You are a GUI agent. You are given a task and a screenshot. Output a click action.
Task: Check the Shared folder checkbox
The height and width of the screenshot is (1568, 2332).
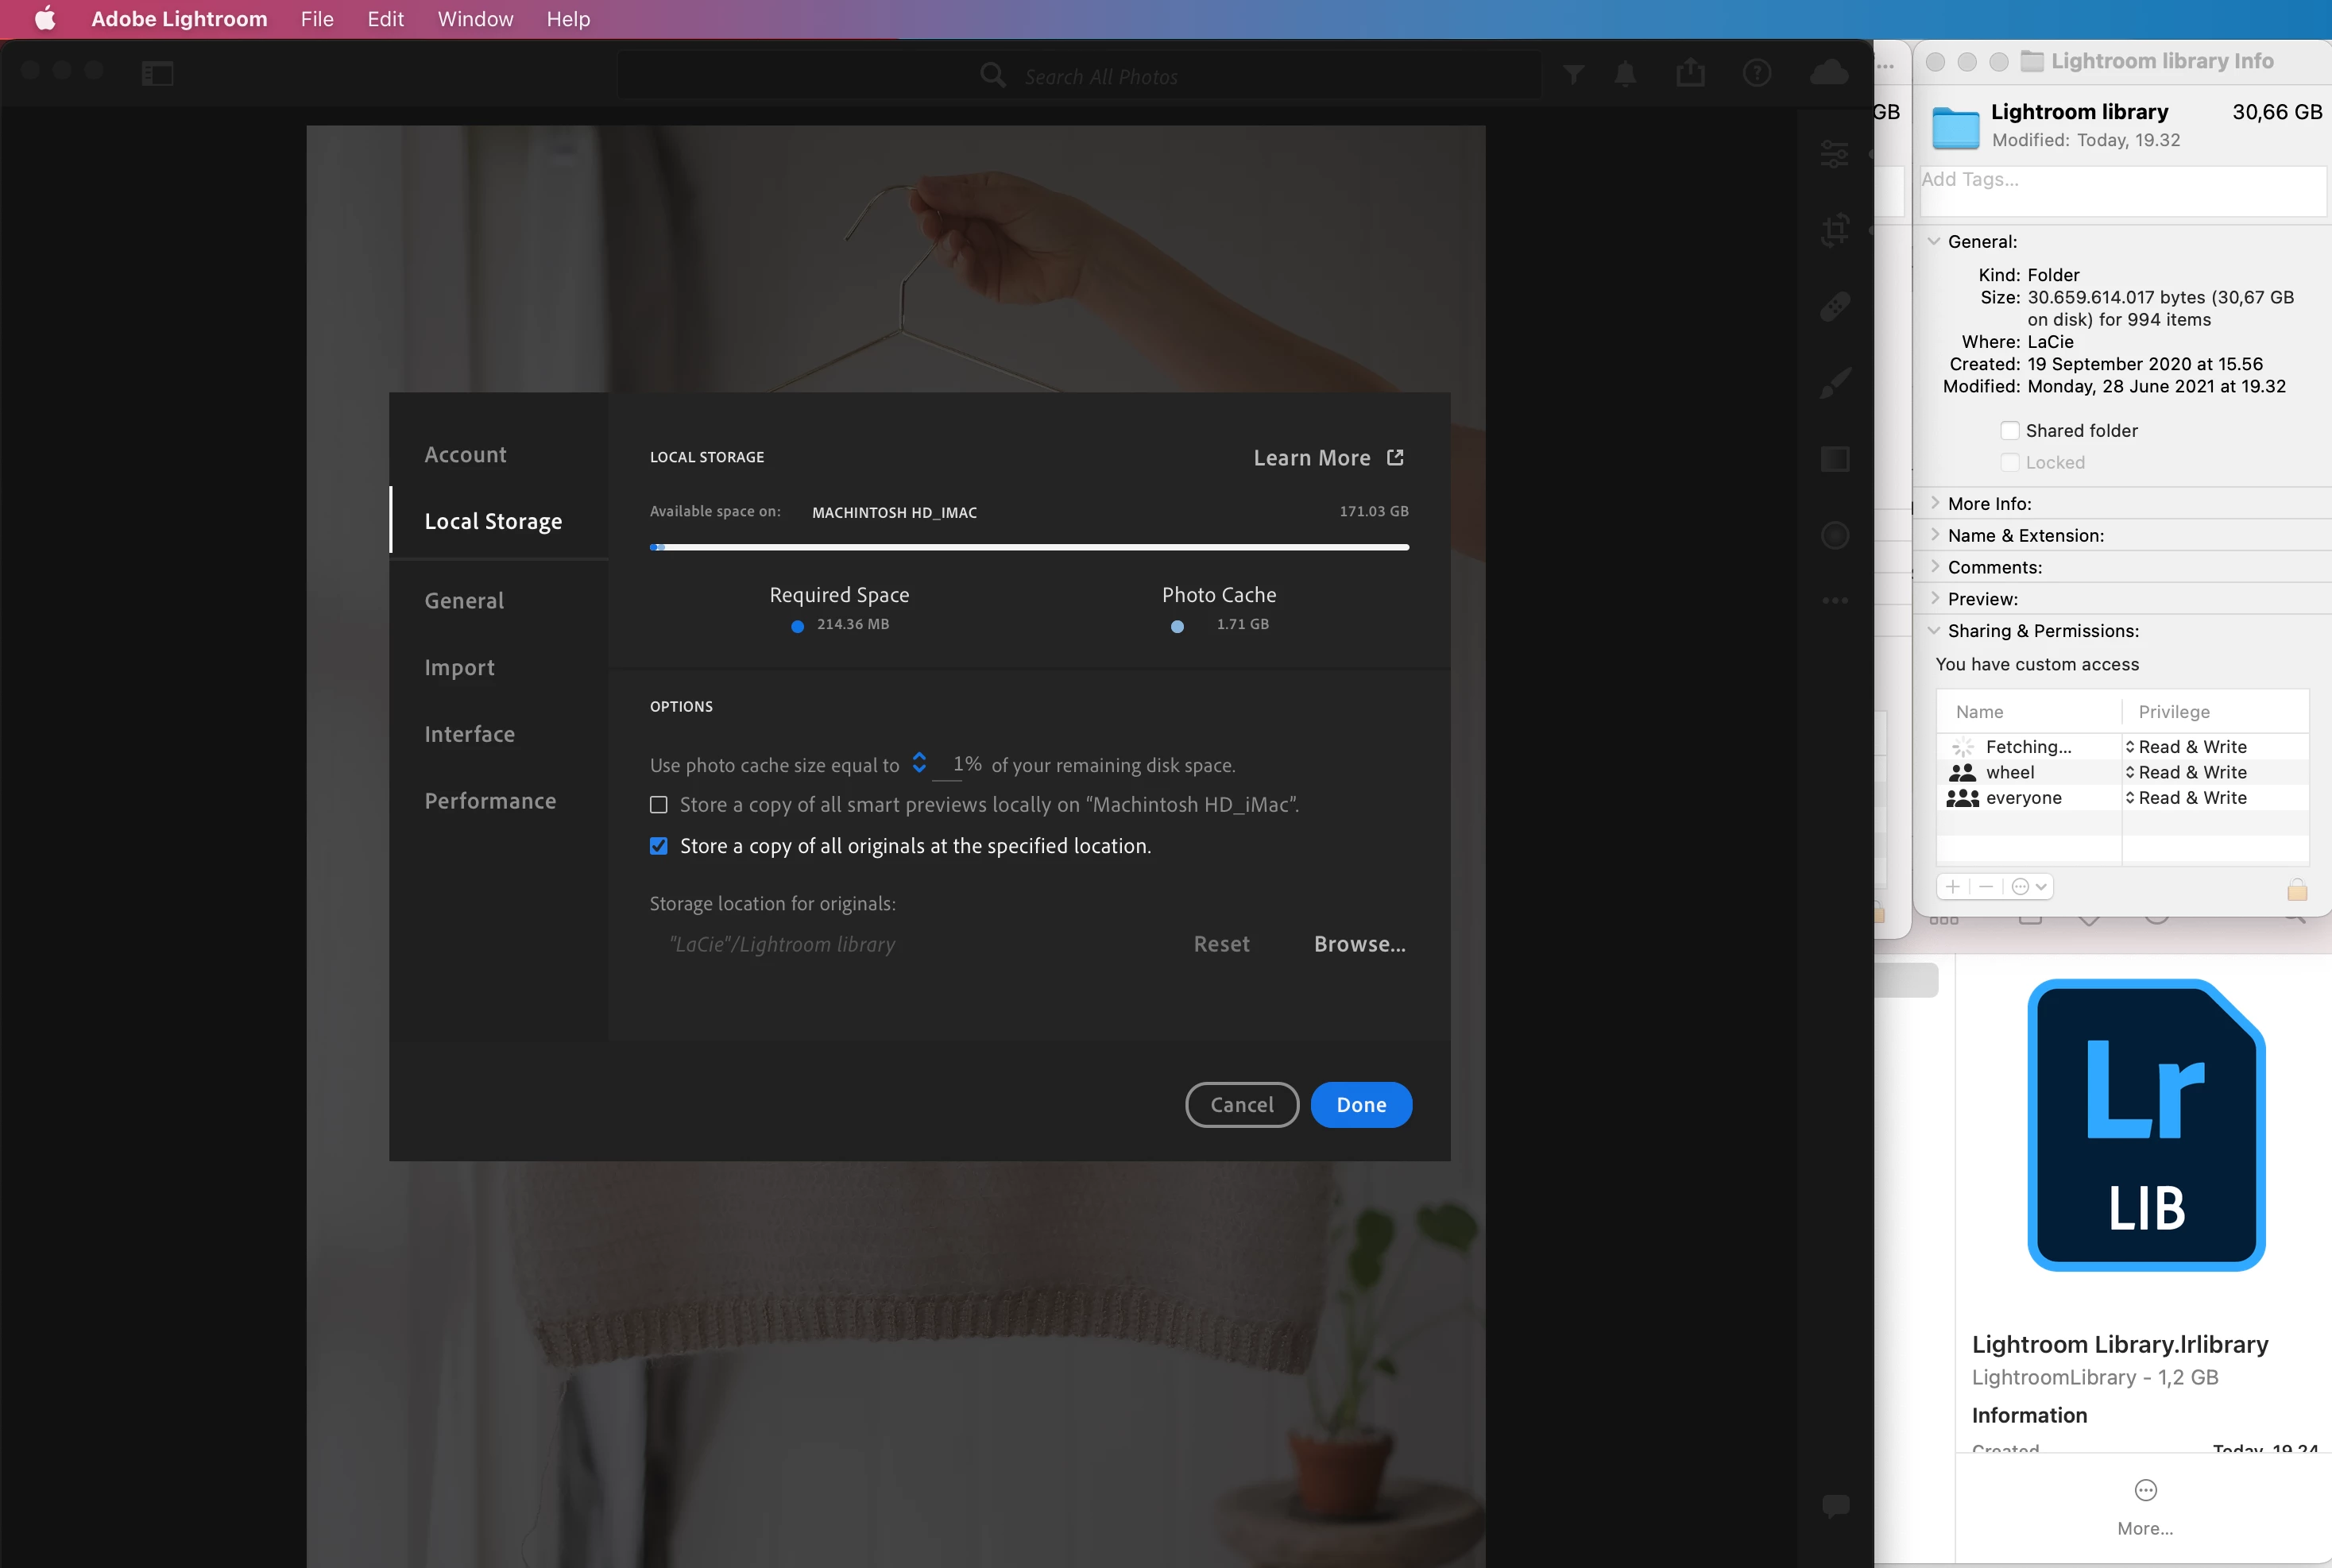(2009, 430)
